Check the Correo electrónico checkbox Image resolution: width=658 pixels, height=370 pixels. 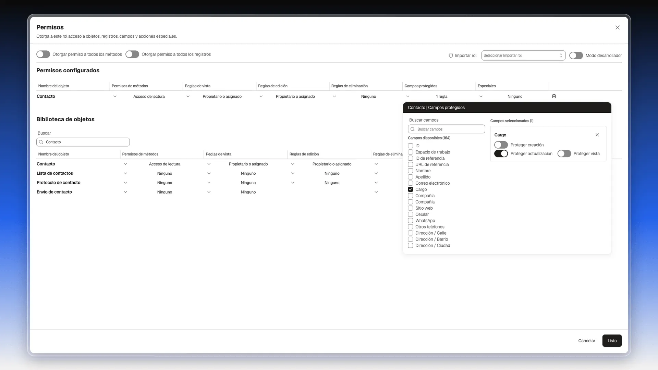tap(410, 183)
